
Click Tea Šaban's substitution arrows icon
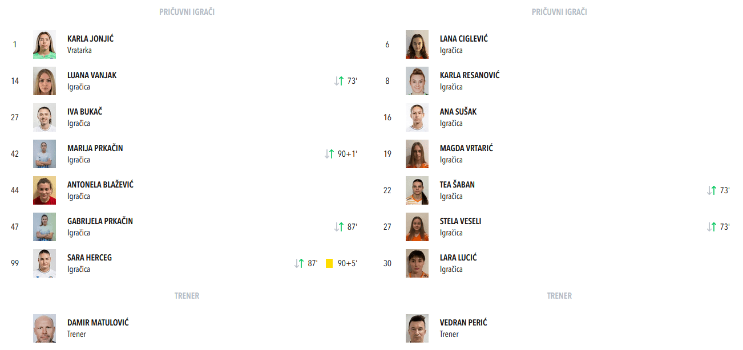(712, 190)
